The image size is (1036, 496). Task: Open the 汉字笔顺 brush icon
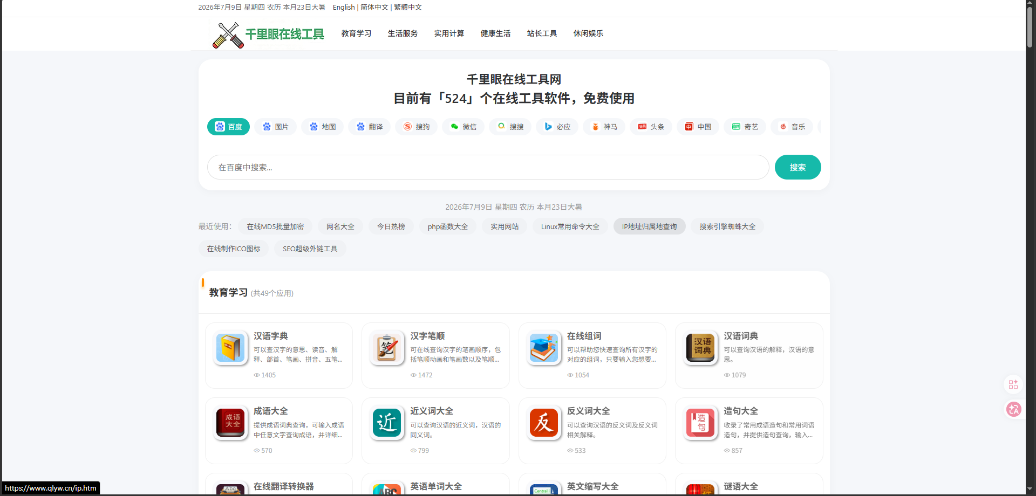(387, 348)
